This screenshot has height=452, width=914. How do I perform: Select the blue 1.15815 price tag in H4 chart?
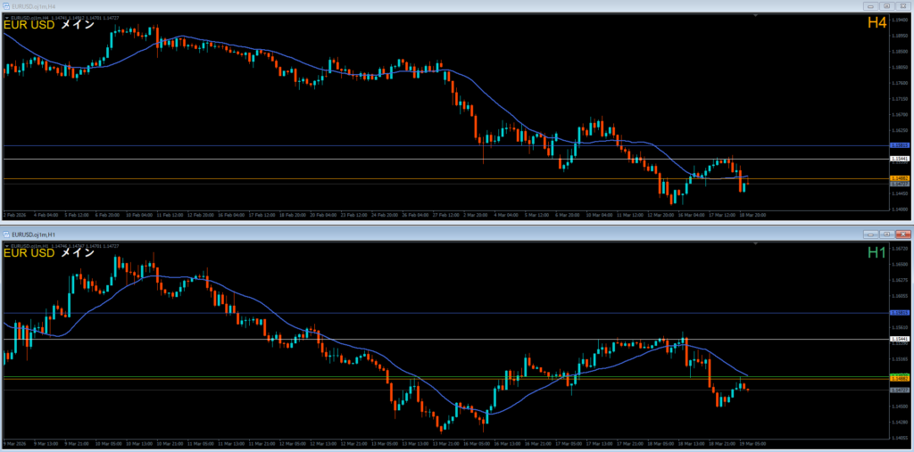tap(901, 145)
